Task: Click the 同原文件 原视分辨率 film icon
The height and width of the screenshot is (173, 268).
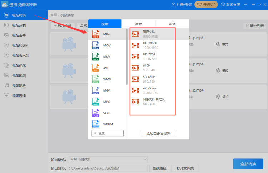Action: coord(135,34)
